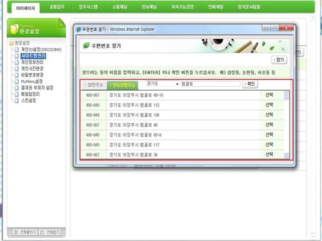This screenshot has width=322, height=241.
Task: Click main page scrollbar up arrow behind popup
Action: point(313,17)
